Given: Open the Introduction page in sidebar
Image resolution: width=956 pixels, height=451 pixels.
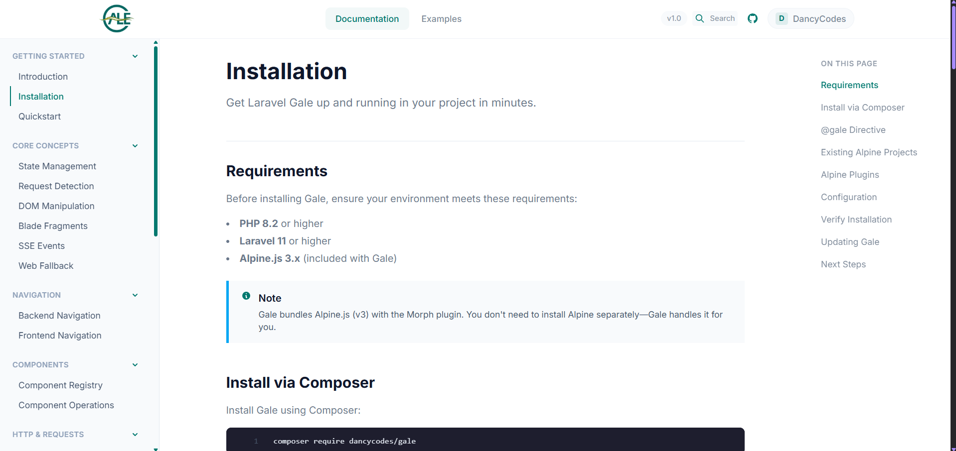Looking at the screenshot, I should [x=43, y=77].
